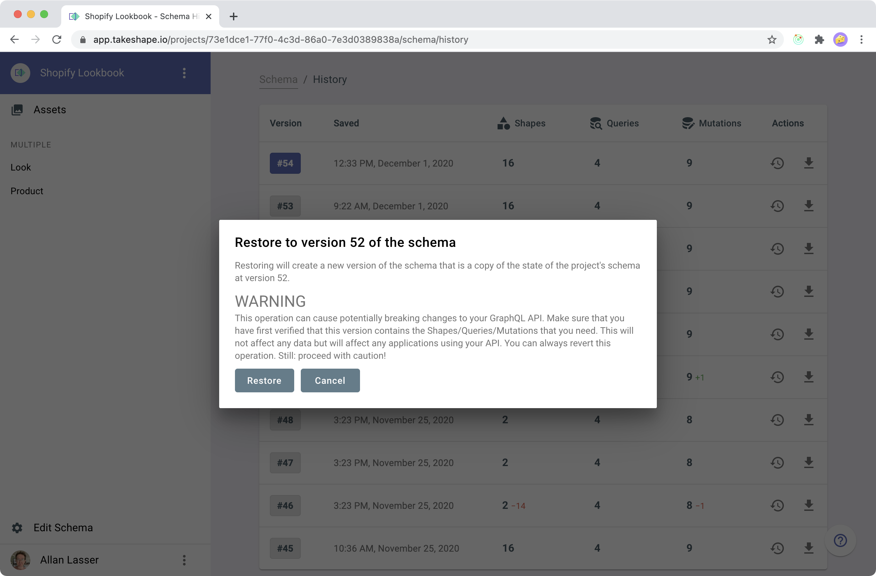
Task: Click the Saved column header
Action: pos(346,123)
